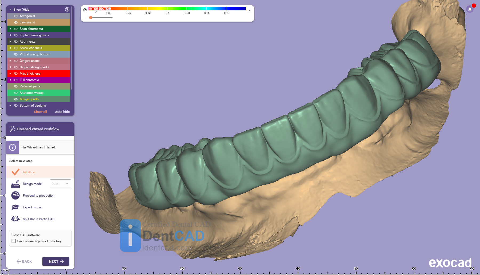Select the I'm done checkmark icon
Image resolution: width=480 pixels, height=275 pixels.
[x=15, y=172]
